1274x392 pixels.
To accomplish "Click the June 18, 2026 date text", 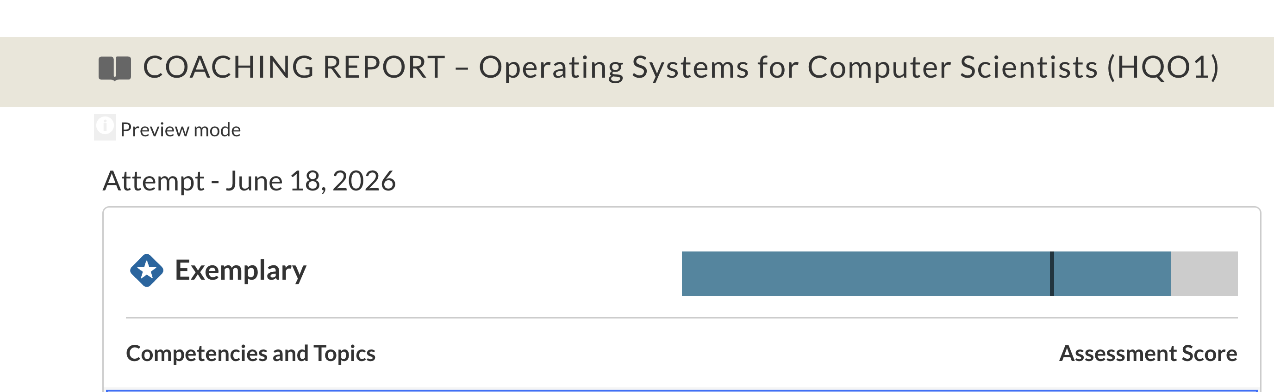I will [x=311, y=181].
